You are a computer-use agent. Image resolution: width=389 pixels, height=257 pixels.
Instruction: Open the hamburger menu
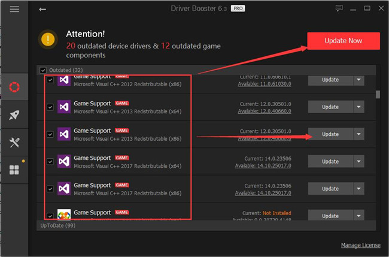pos(14,9)
